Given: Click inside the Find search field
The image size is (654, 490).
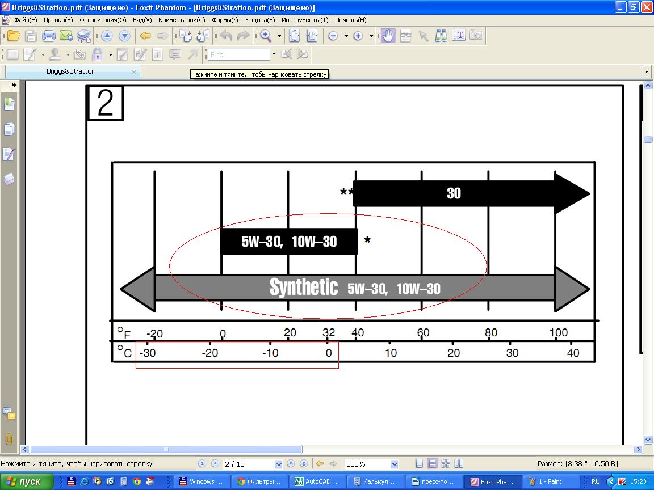Looking at the screenshot, I should pyautogui.click(x=238, y=54).
